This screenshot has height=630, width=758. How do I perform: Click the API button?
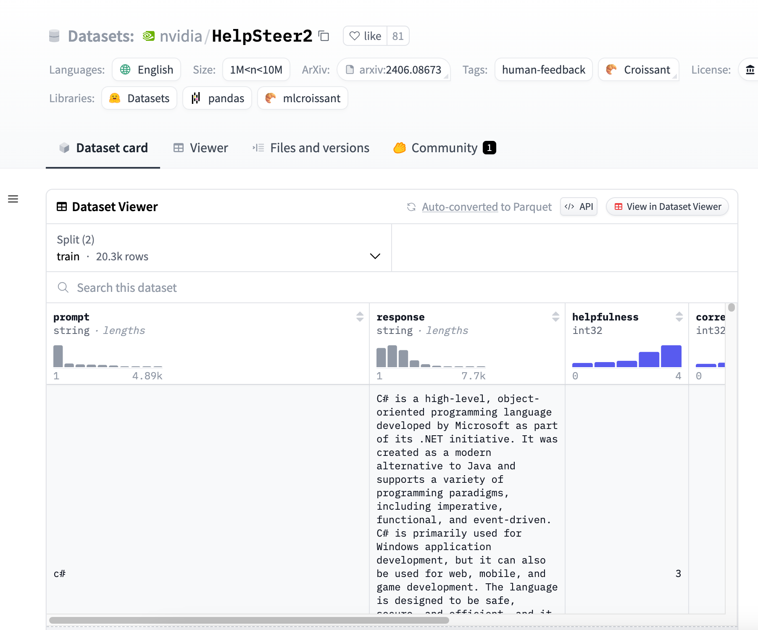[x=579, y=206]
